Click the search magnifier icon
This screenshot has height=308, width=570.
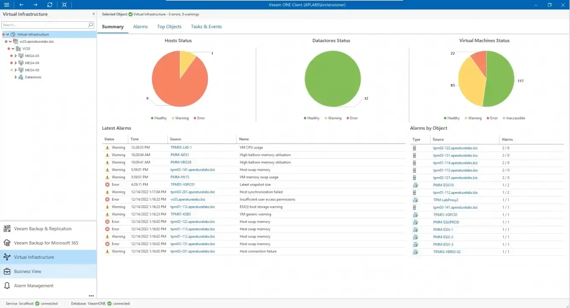point(91,25)
